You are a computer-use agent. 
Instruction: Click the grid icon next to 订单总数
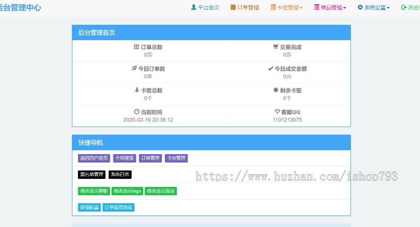click(x=136, y=47)
